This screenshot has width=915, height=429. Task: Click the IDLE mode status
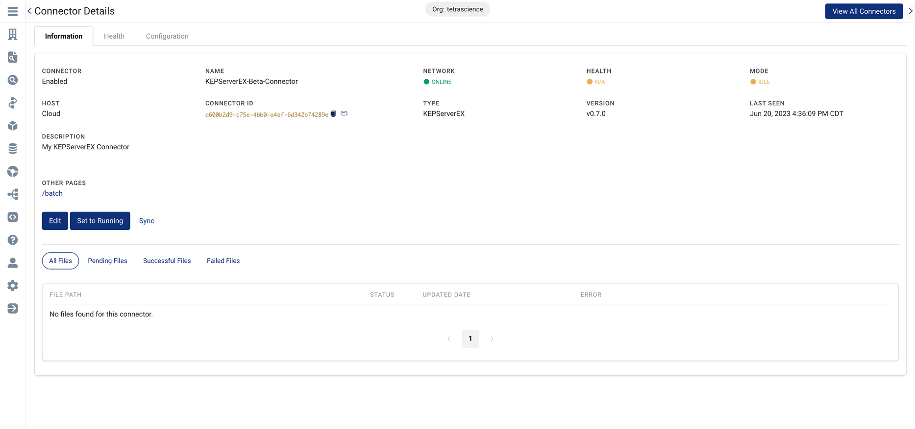[x=760, y=82]
